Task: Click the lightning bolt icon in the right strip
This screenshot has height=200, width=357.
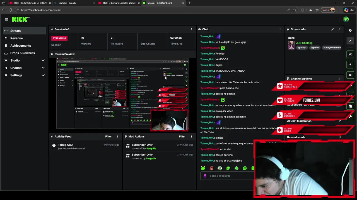Action: tap(350, 65)
